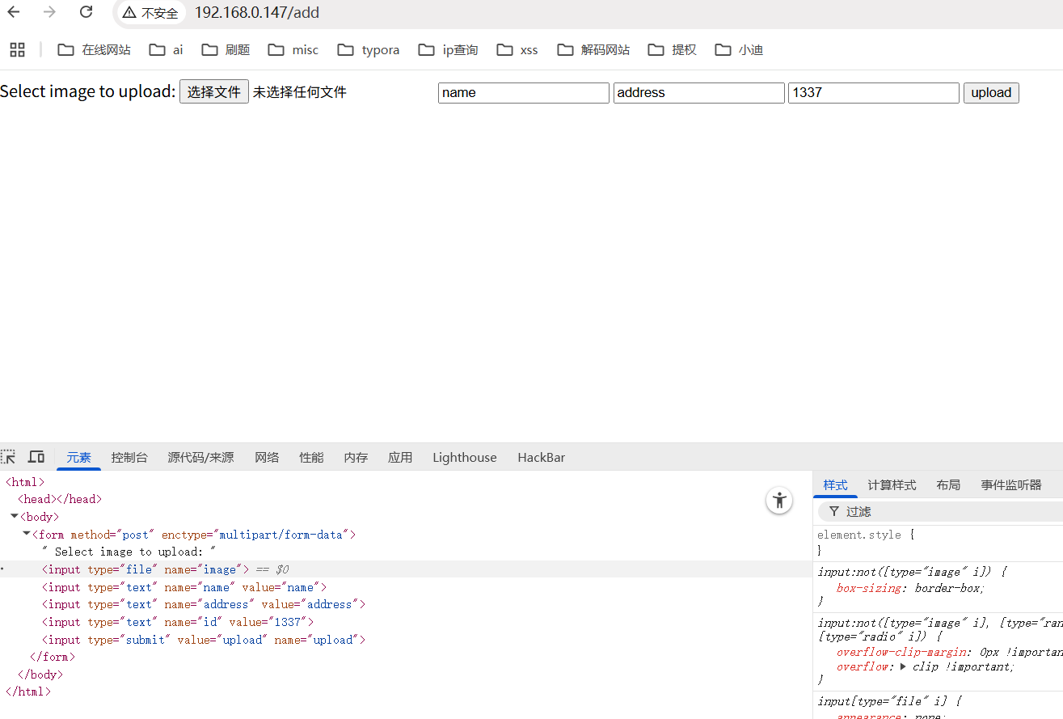Open the ai bookmark folder
1063x719 pixels.
pos(167,50)
